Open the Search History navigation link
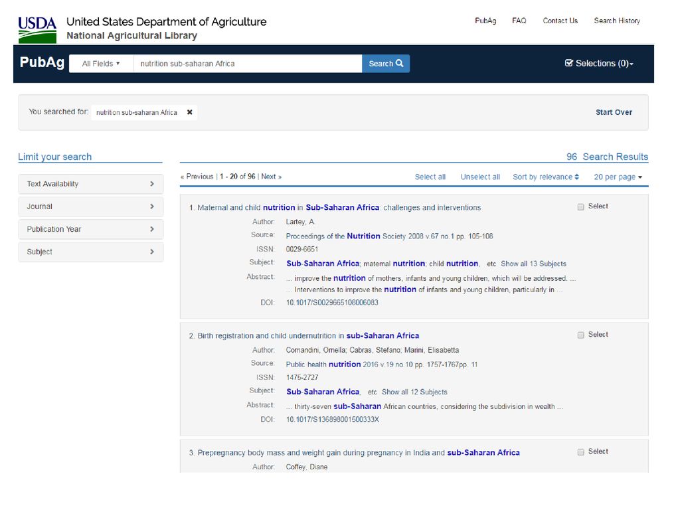This screenshot has width=680, height=510. click(x=617, y=21)
